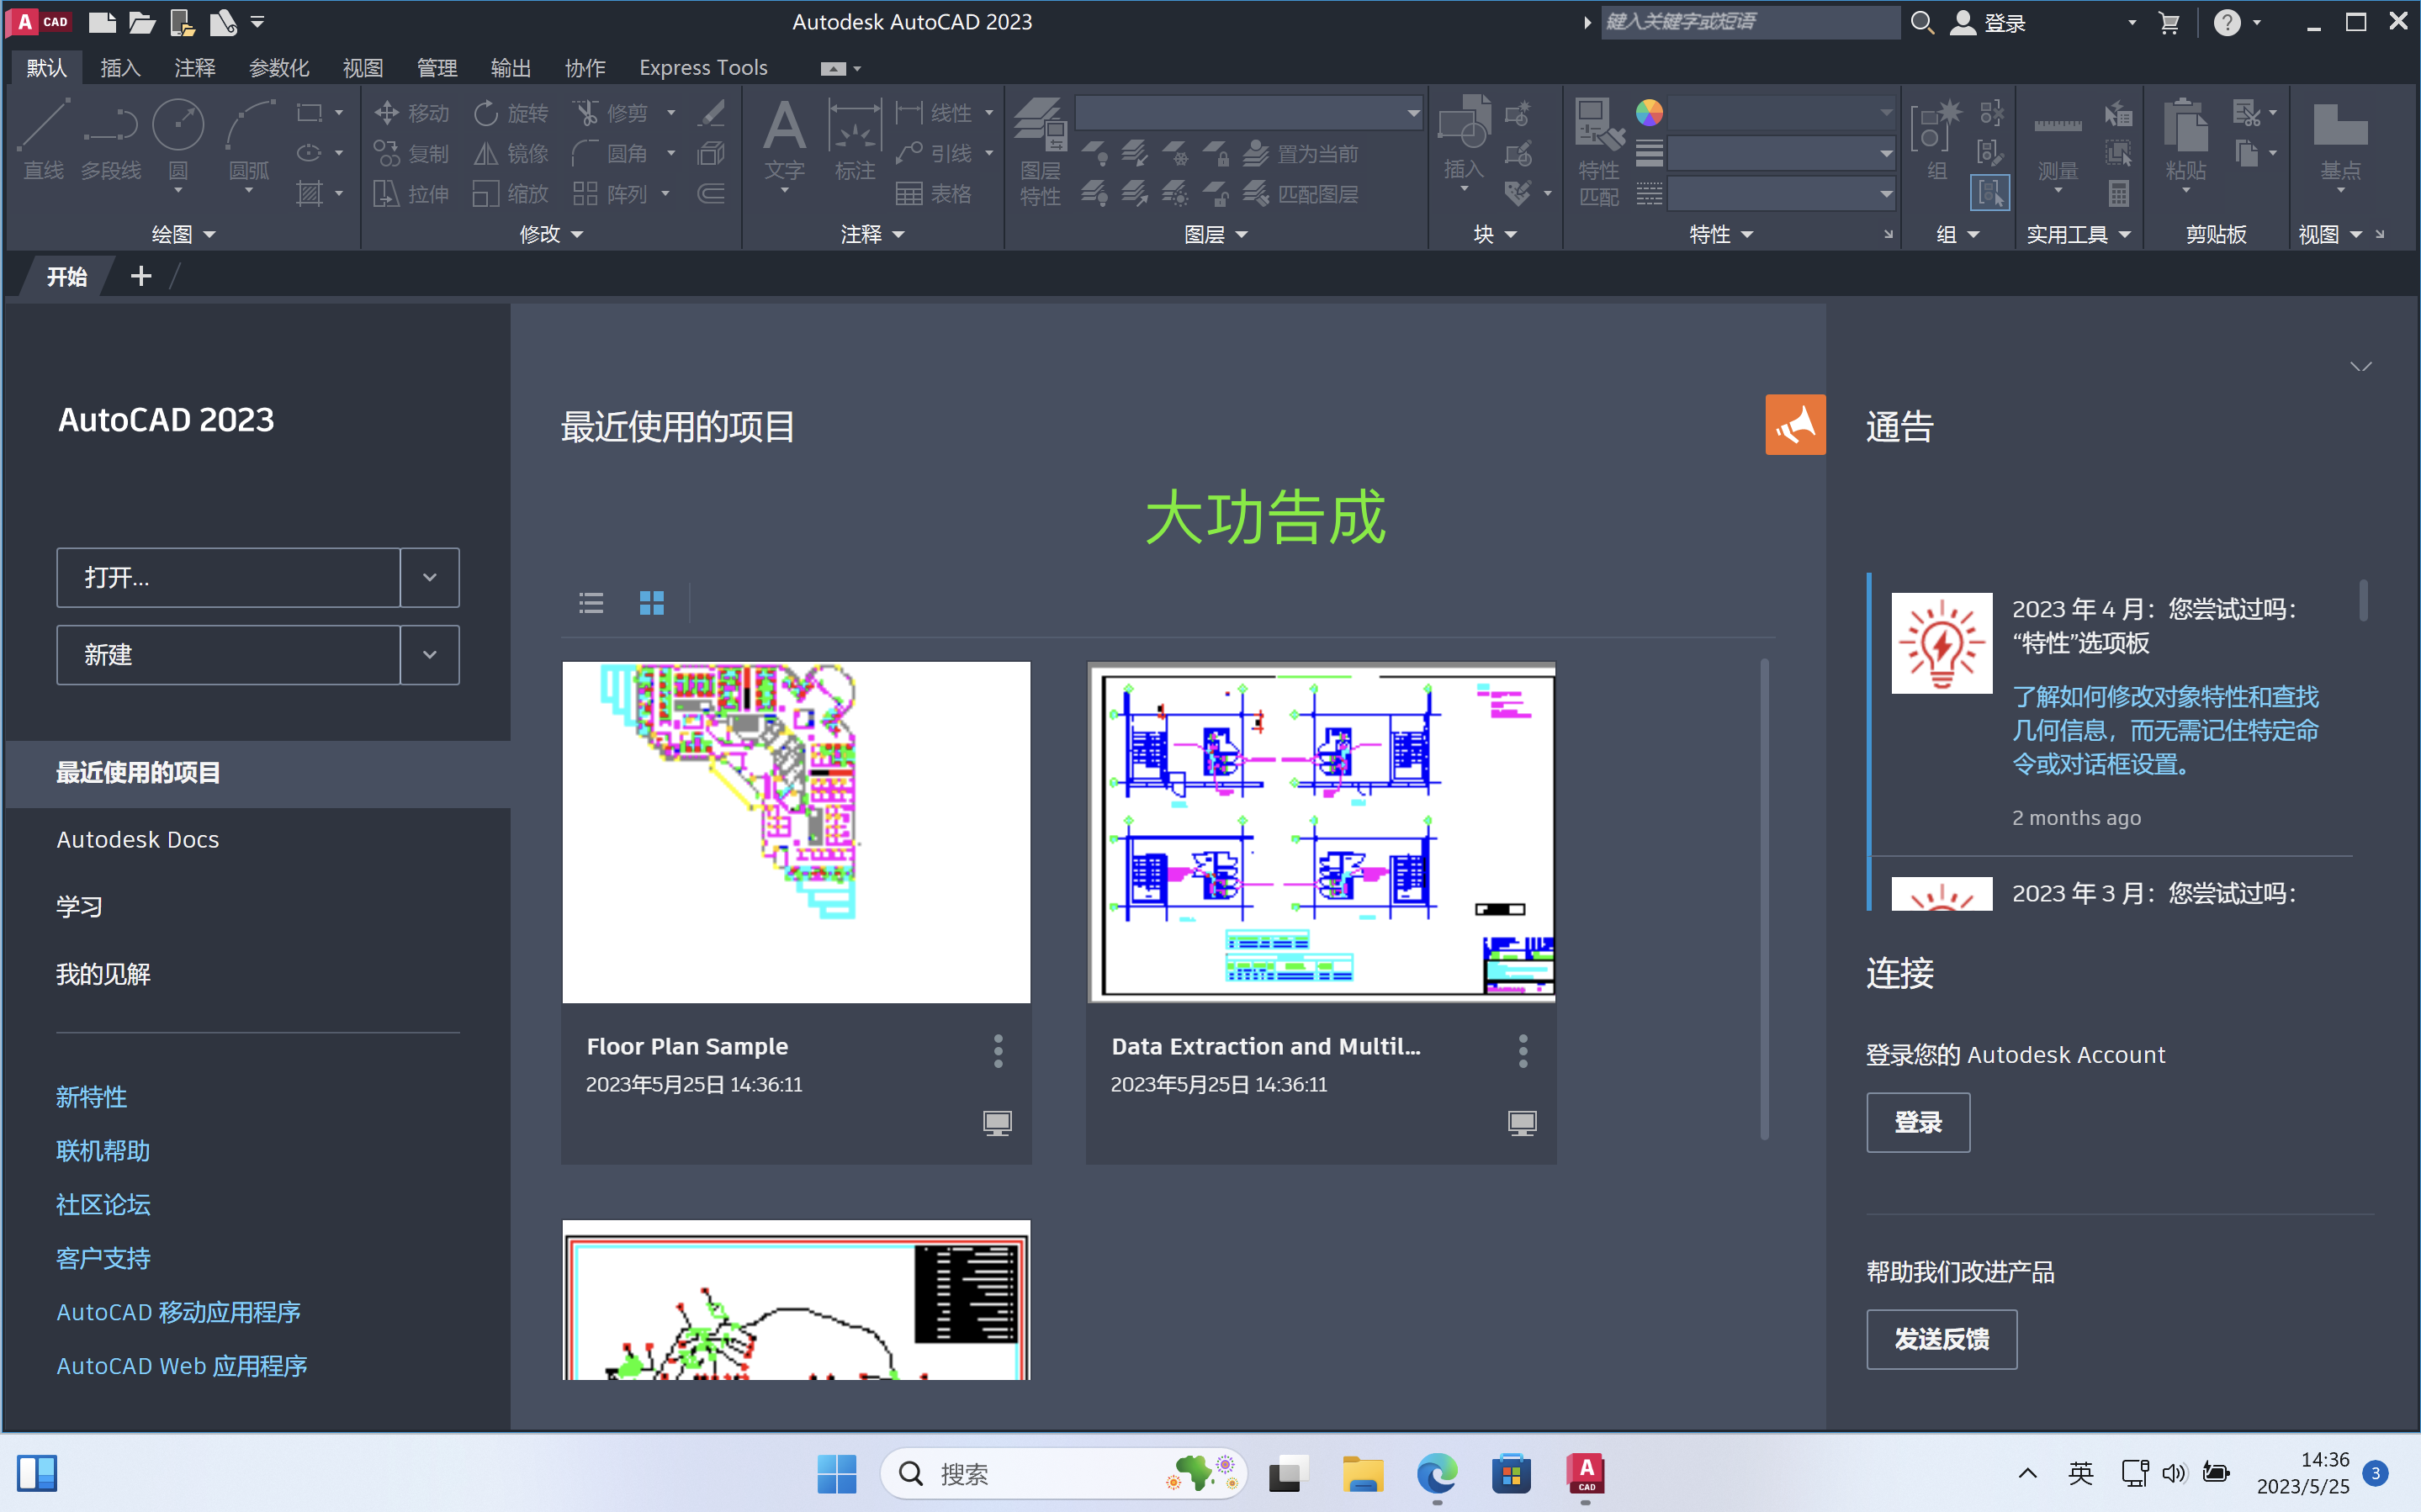Open the Data Extraction drawing thumbnail
Viewport: 2421px width, 1512px height.
pyautogui.click(x=1321, y=832)
